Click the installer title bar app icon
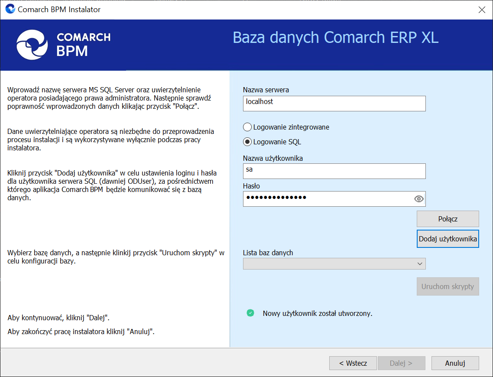This screenshot has width=493, height=377. tap(10, 9)
